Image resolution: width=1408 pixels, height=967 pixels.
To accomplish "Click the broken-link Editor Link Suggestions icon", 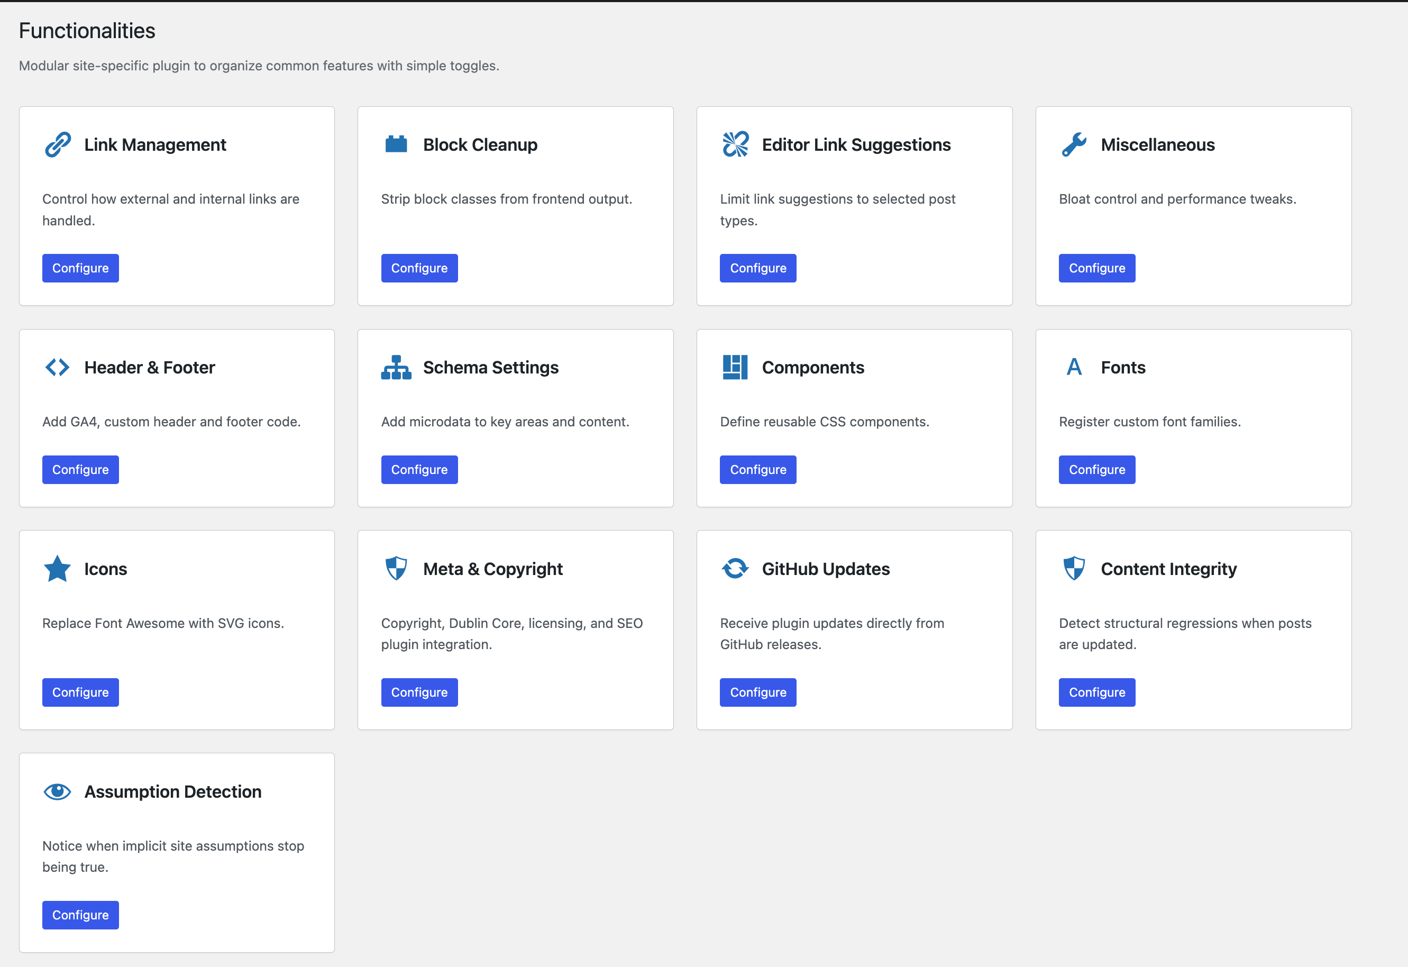I will click(x=735, y=145).
